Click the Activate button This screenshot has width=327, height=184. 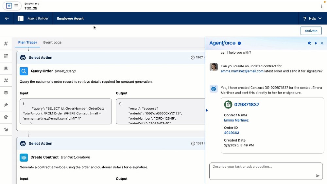pos(311,31)
